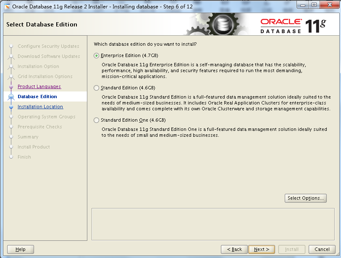This screenshot has height=258, width=341.
Task: Click the empty message area at bottom
Action: click(x=213, y=224)
